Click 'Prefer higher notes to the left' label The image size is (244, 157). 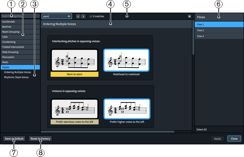click(127, 122)
